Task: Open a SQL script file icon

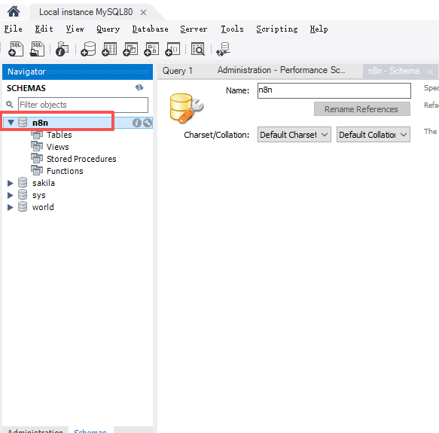Action: [37, 49]
